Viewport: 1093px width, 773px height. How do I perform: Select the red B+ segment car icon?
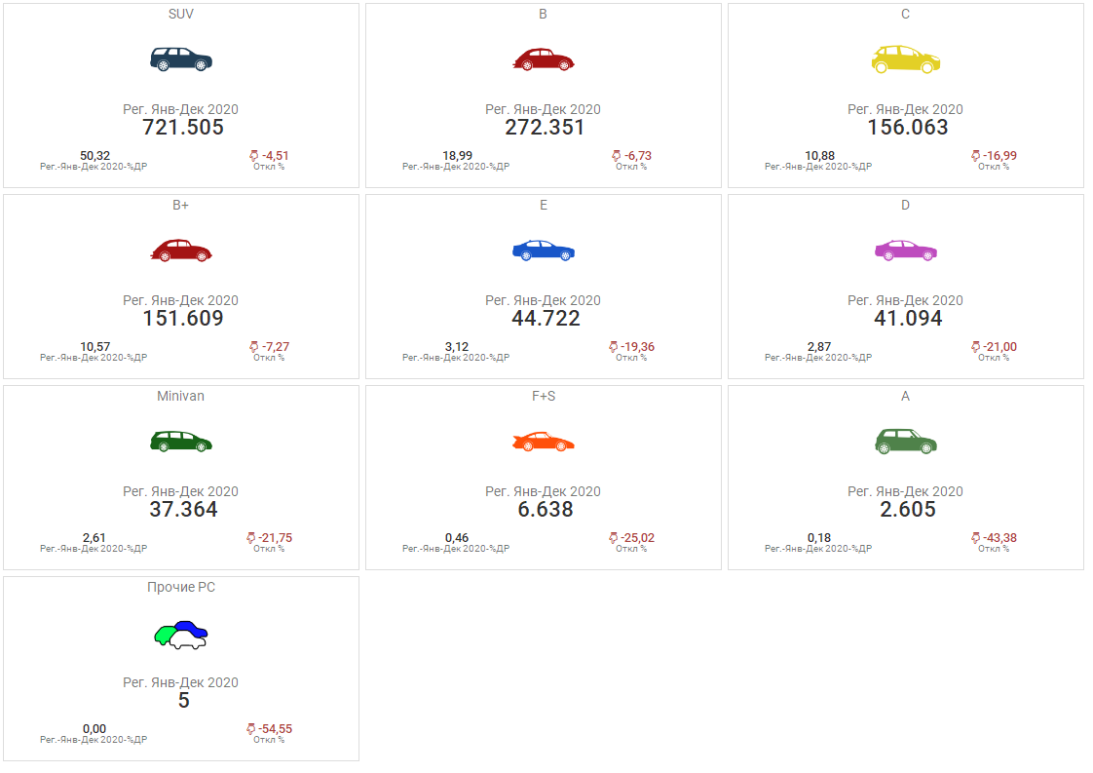(x=181, y=250)
